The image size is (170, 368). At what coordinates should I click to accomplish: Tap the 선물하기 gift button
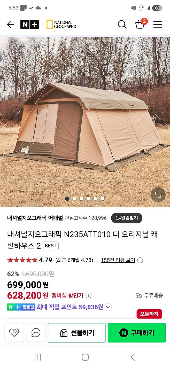tap(77, 333)
